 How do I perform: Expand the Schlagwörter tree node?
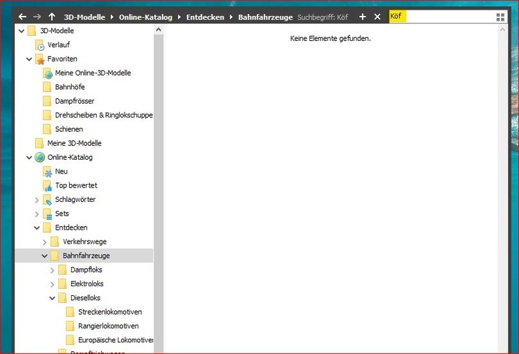[37, 200]
